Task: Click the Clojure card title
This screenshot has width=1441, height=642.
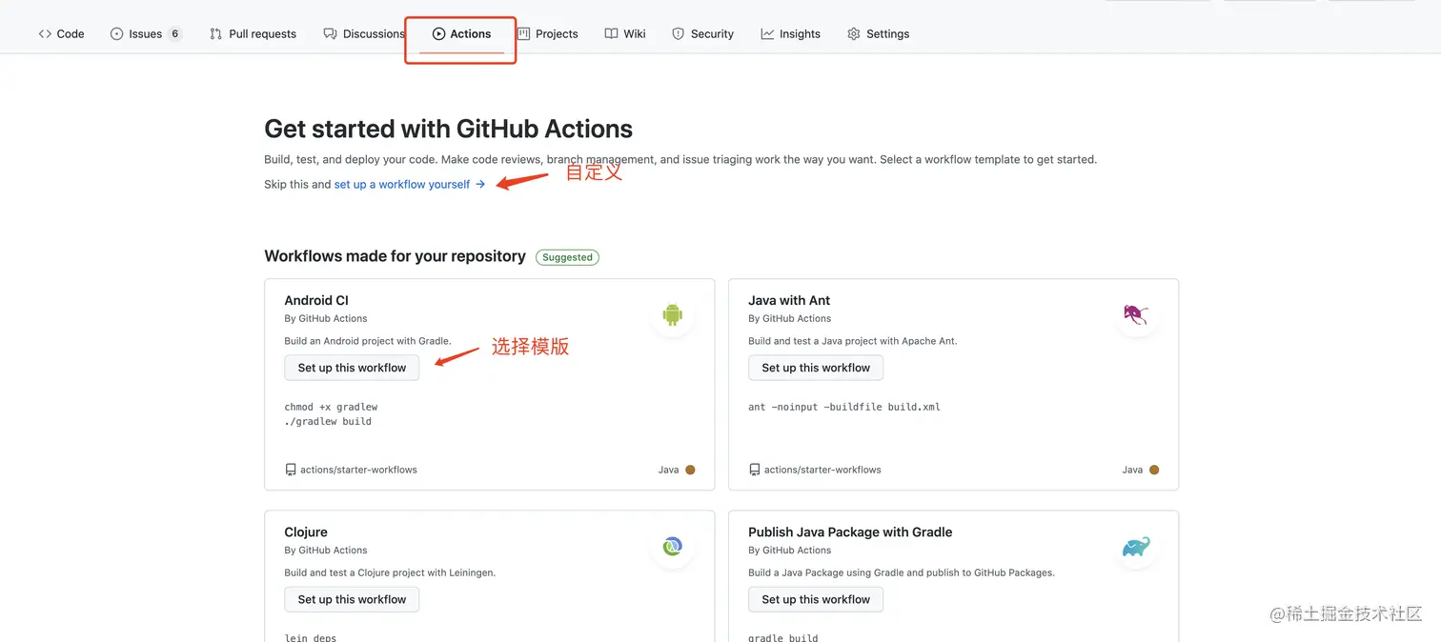Action: click(x=306, y=532)
